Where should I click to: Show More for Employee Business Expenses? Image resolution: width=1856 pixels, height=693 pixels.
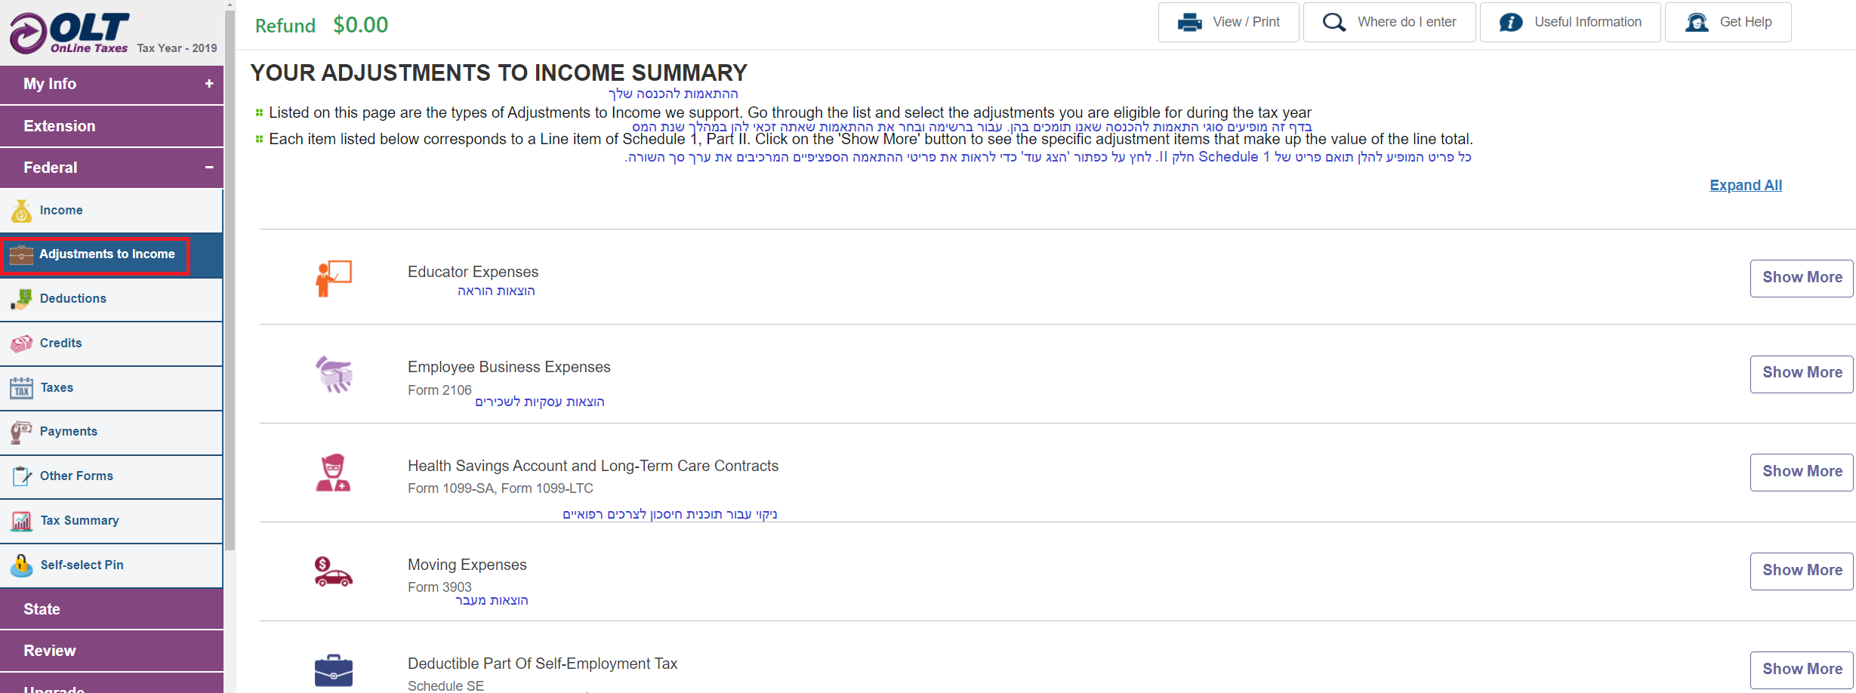(x=1802, y=373)
